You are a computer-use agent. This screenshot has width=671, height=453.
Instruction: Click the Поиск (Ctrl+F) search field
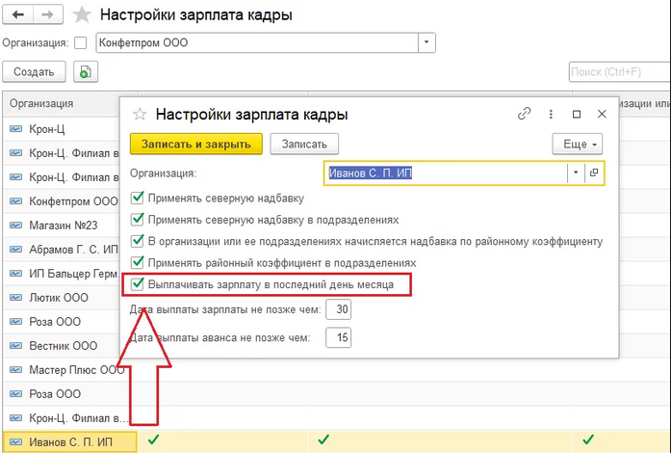620,72
